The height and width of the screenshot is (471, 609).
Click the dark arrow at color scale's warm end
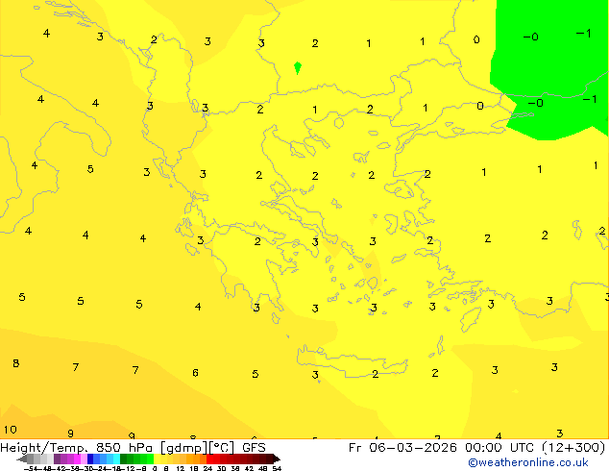(277, 459)
